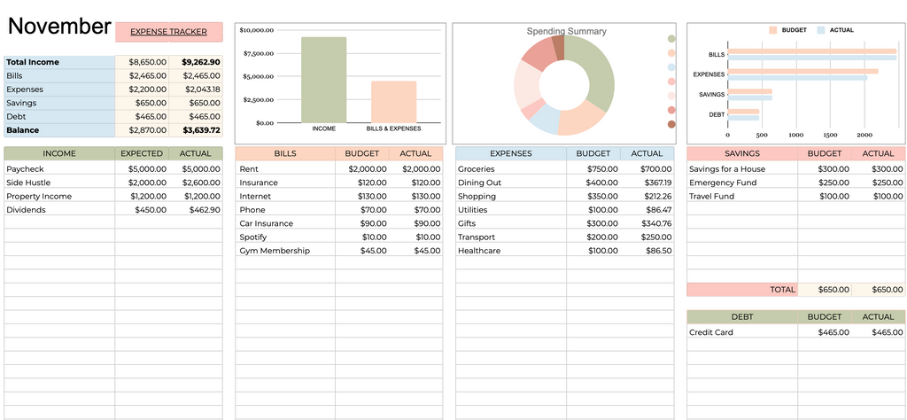Click the Phone bill label

[x=252, y=209]
